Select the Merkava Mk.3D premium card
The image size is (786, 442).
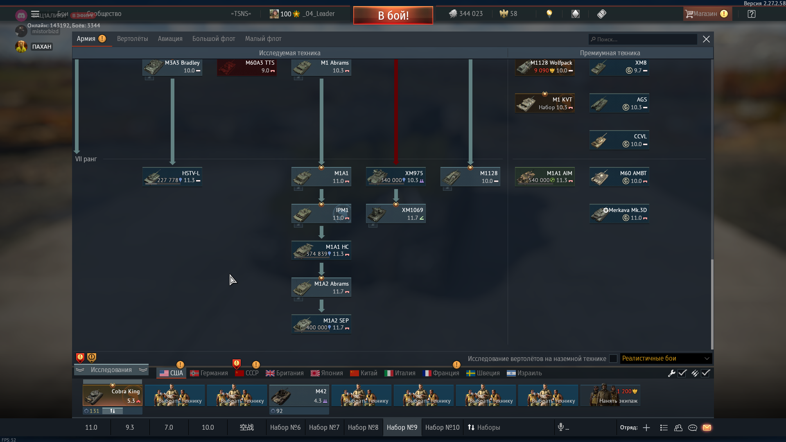click(x=619, y=213)
